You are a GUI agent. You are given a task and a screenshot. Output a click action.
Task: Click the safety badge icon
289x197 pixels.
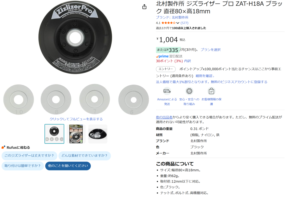tap(189, 91)
